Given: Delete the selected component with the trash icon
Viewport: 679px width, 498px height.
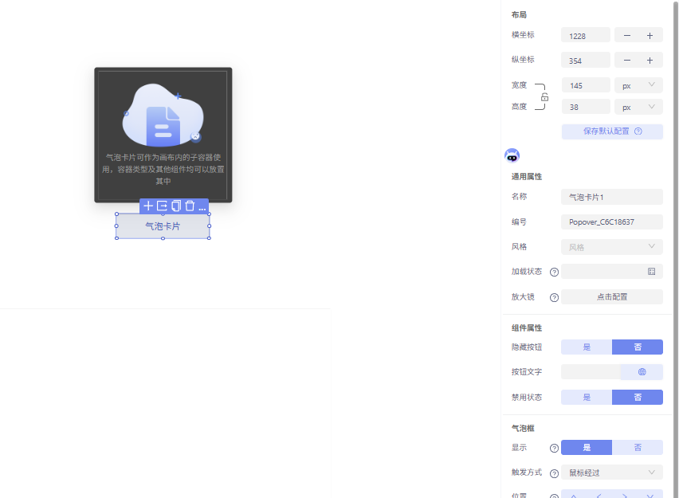Looking at the screenshot, I should (190, 206).
